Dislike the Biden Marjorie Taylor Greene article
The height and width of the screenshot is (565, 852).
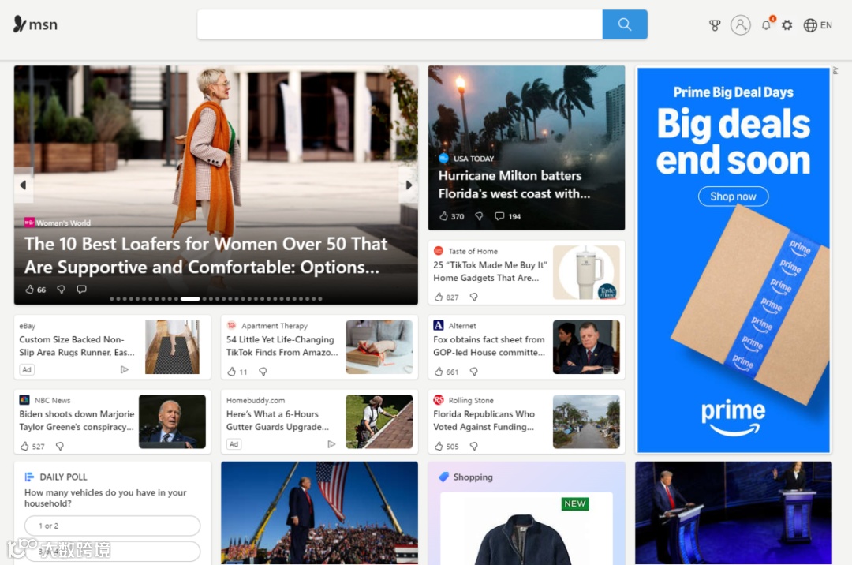60,446
